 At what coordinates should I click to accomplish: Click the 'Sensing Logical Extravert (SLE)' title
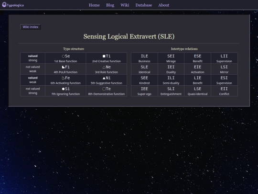click(129, 36)
